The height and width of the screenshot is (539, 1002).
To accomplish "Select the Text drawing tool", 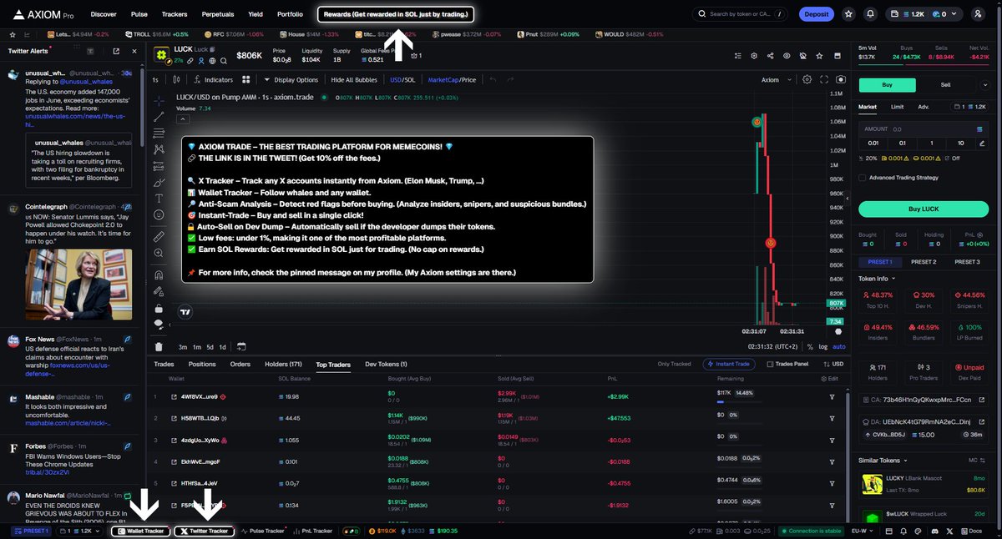I will 159,199.
